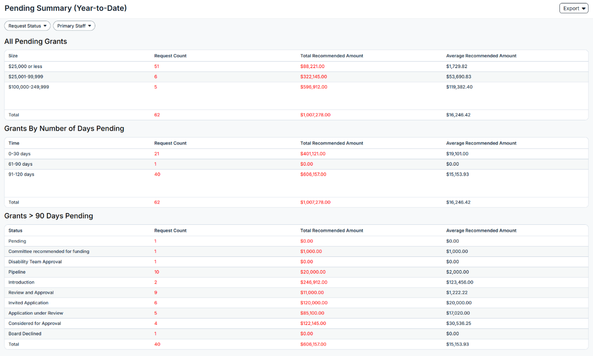The image size is (593, 356).
Task: Click the "$25,000 or less" size row label
Action: [25, 66]
